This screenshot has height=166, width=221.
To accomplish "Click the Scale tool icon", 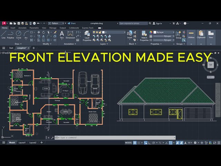I will click(x=44, y=40).
